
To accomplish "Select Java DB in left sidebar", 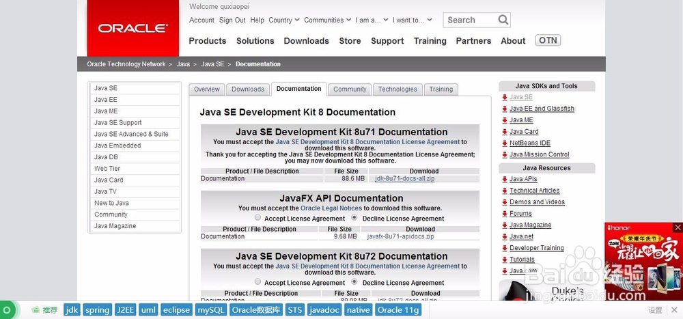I will [135, 157].
